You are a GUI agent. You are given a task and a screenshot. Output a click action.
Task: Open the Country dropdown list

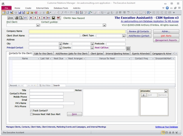92,48
